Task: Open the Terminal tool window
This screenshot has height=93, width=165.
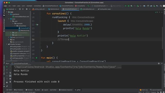Action: click(29, 90)
